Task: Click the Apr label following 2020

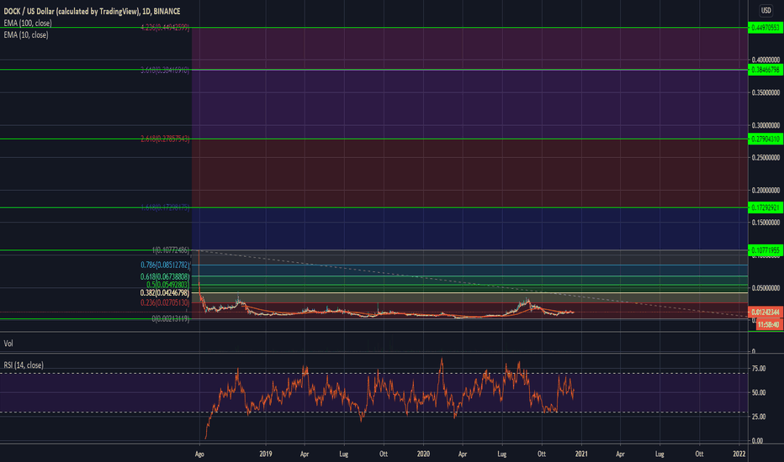Action: pyautogui.click(x=463, y=454)
